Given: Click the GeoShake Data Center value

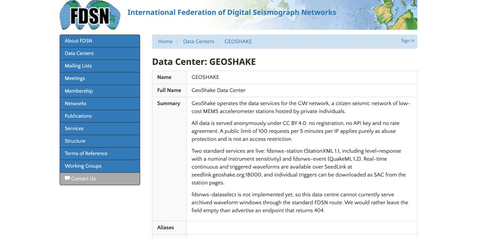Looking at the screenshot, I should (219, 90).
